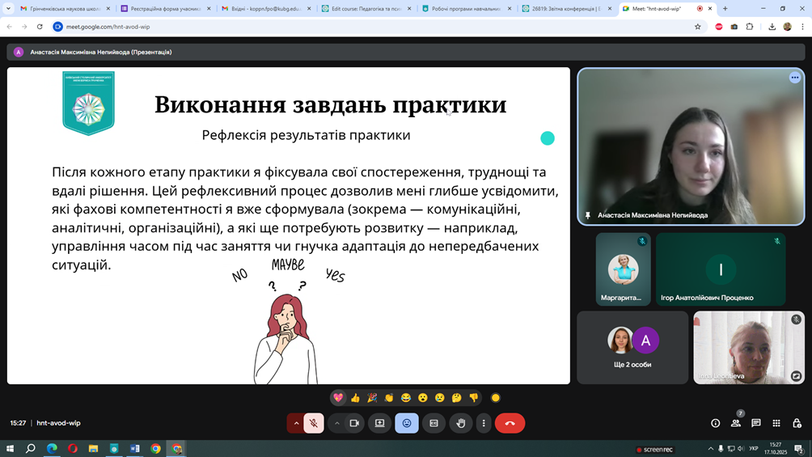Image resolution: width=812 pixels, height=457 pixels.
Task: Show the participants list
Action: (736, 423)
